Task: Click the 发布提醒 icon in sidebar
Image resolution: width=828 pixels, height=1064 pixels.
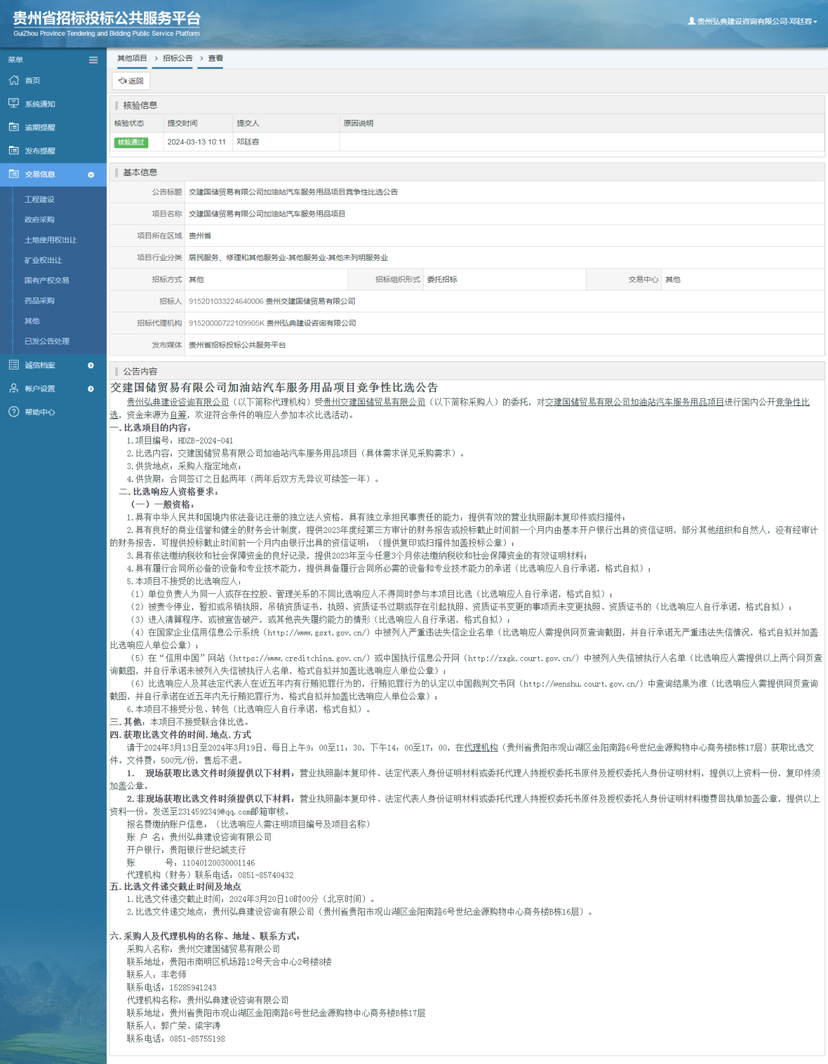Action: 14,150
